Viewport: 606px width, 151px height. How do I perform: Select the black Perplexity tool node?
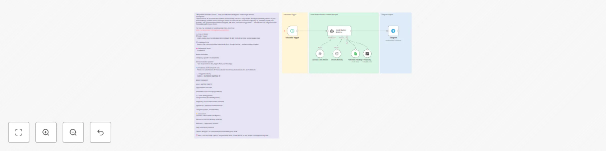click(x=367, y=54)
